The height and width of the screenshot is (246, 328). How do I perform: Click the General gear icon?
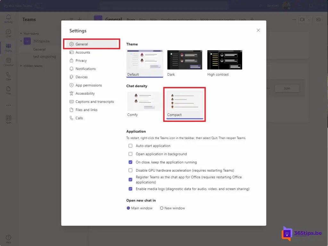[x=71, y=44]
